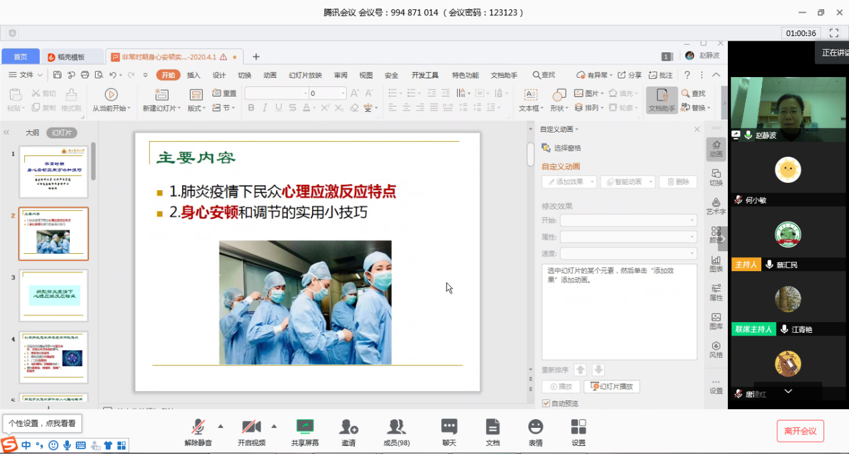The width and height of the screenshot is (849, 454).
Task: Switch to the 首页 home tab
Action: [x=21, y=57]
